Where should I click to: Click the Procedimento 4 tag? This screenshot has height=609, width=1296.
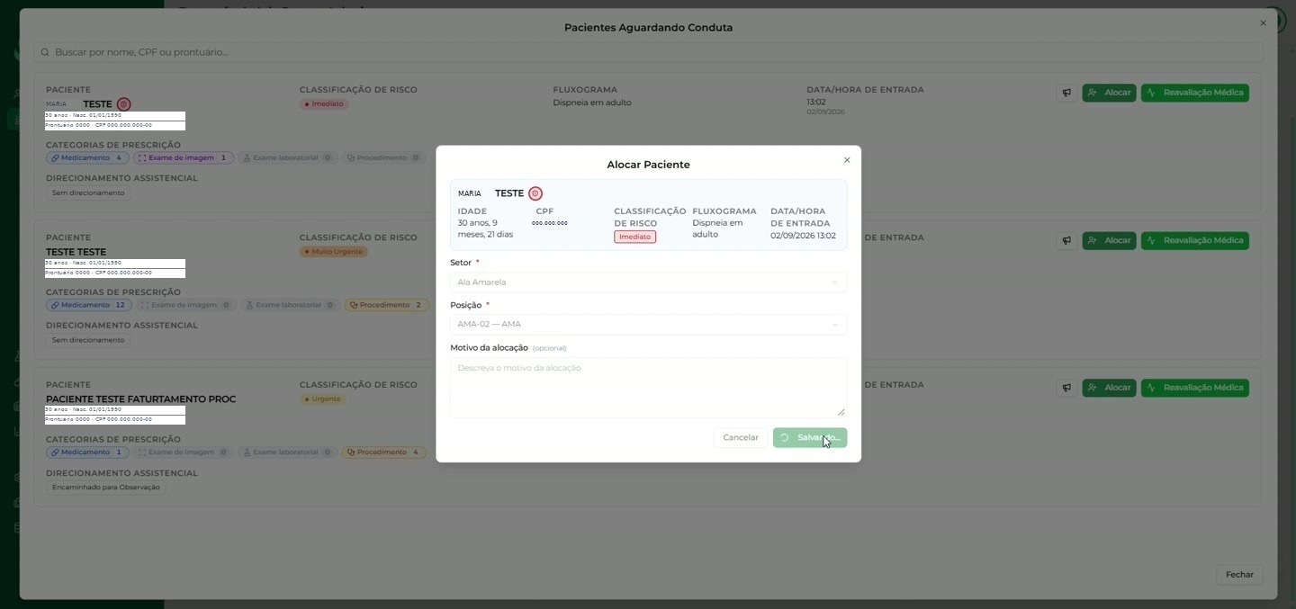384,452
